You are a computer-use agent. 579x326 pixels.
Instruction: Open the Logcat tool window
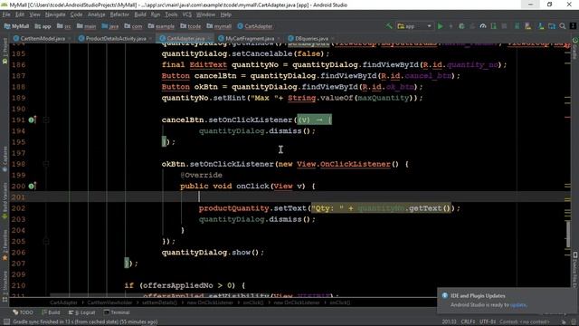point(82,312)
